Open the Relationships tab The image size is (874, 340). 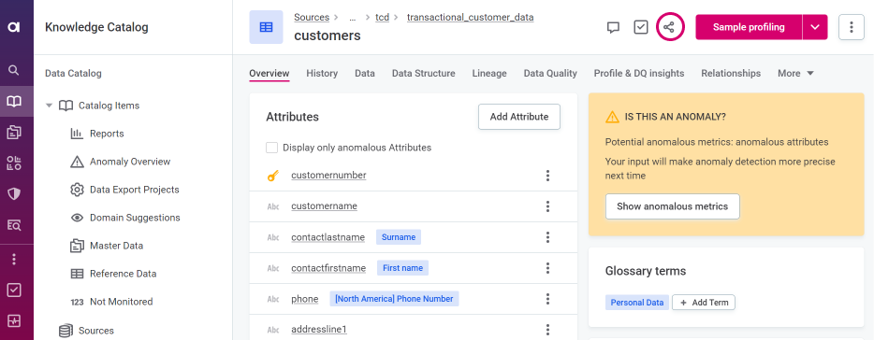pyautogui.click(x=731, y=74)
